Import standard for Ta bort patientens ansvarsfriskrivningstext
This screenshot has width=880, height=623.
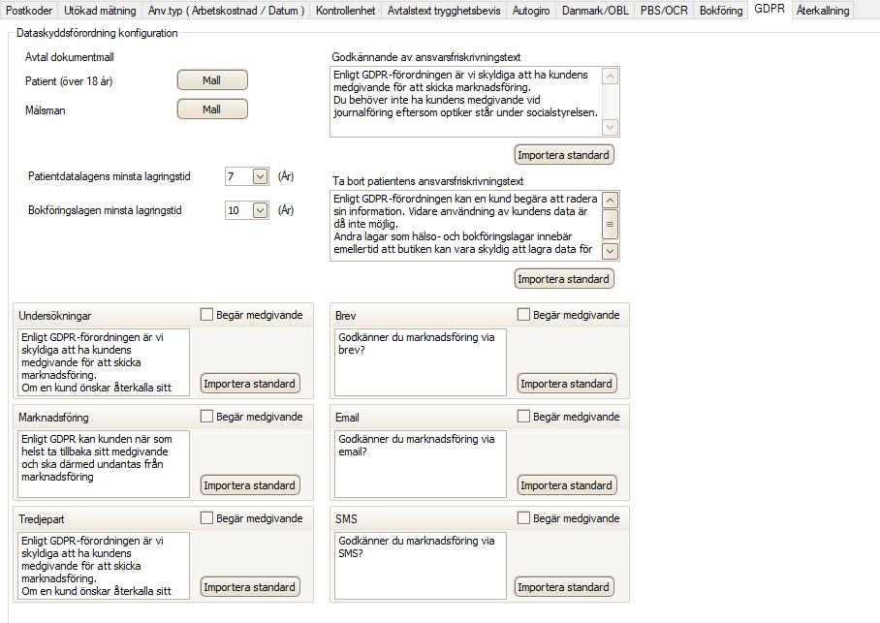click(564, 279)
